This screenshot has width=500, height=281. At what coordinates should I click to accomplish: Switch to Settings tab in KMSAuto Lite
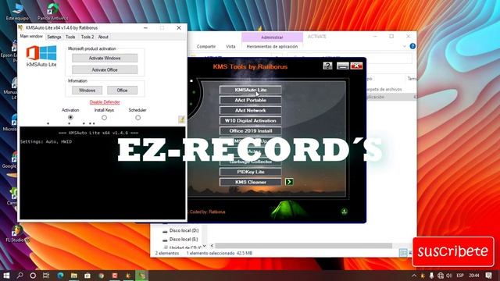54,37
